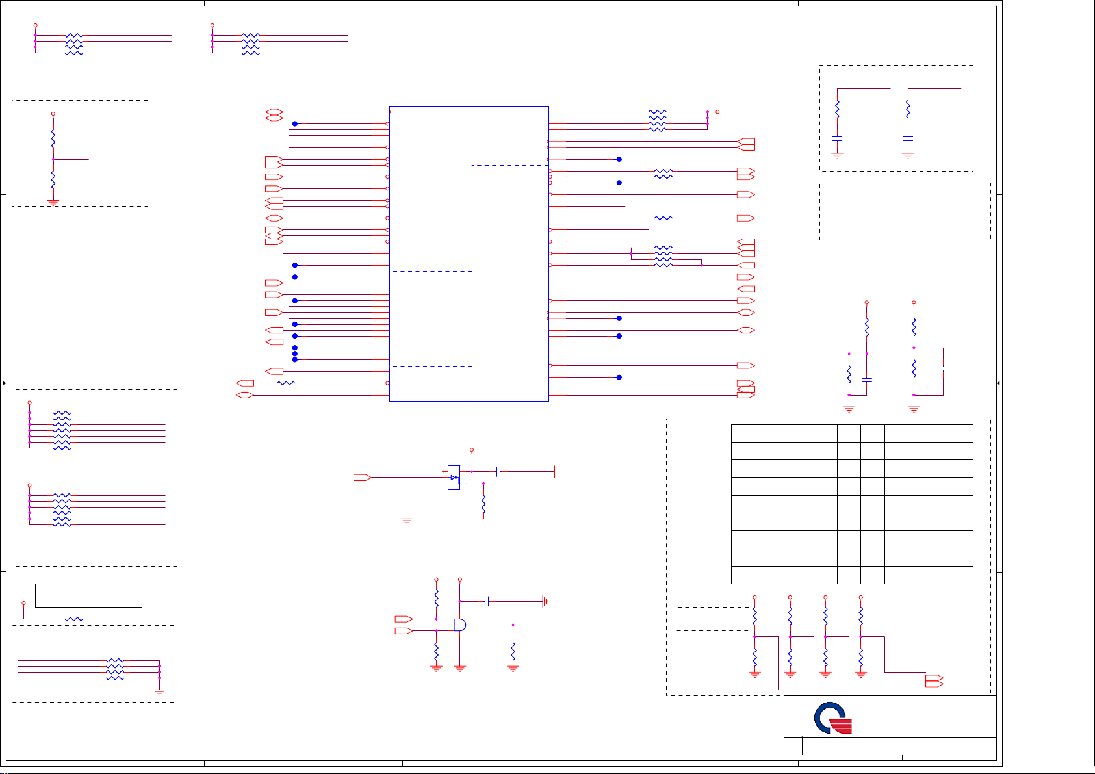Click the empty table grid at lower right
The width and height of the screenshot is (1095, 774).
coord(852,504)
